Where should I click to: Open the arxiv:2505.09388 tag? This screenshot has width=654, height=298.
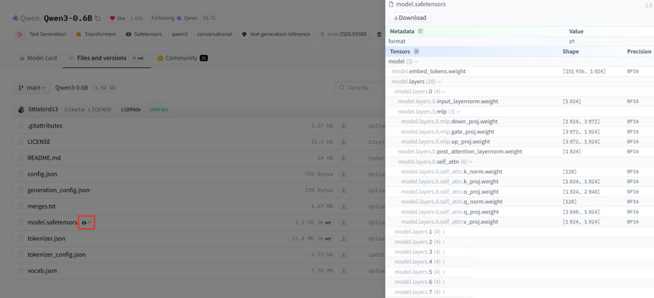click(x=344, y=34)
